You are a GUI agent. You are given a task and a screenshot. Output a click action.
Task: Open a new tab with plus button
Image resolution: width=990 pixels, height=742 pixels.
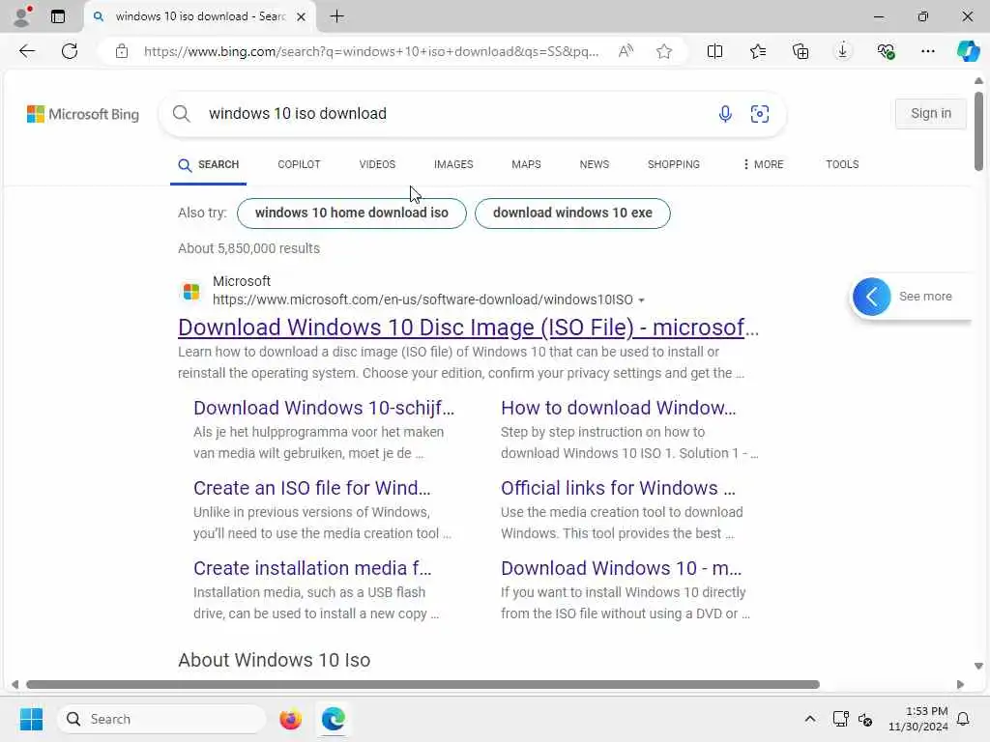click(337, 16)
